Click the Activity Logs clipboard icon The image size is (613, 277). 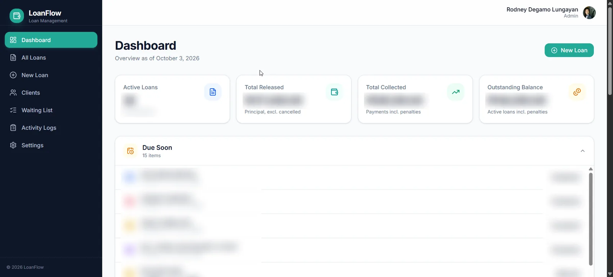pos(13,128)
